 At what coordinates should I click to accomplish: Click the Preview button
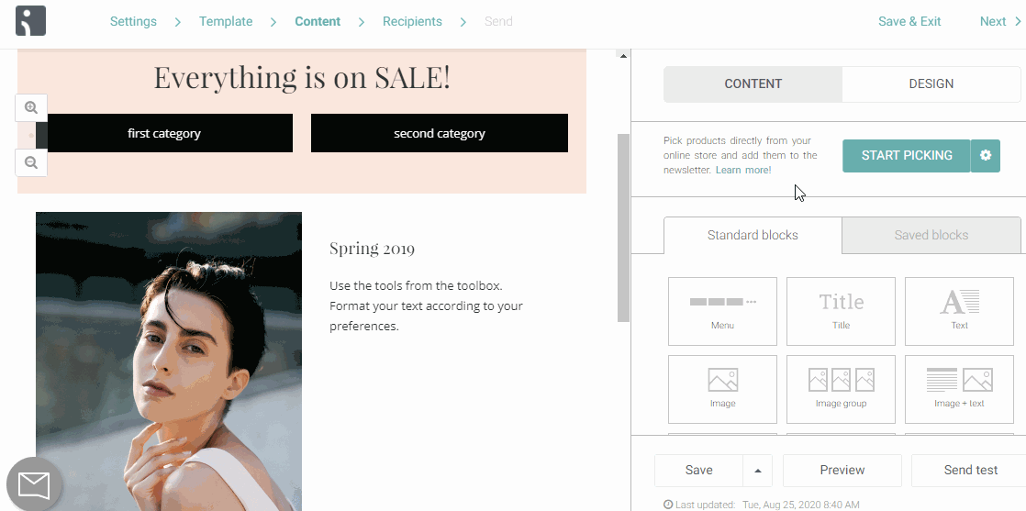click(842, 471)
